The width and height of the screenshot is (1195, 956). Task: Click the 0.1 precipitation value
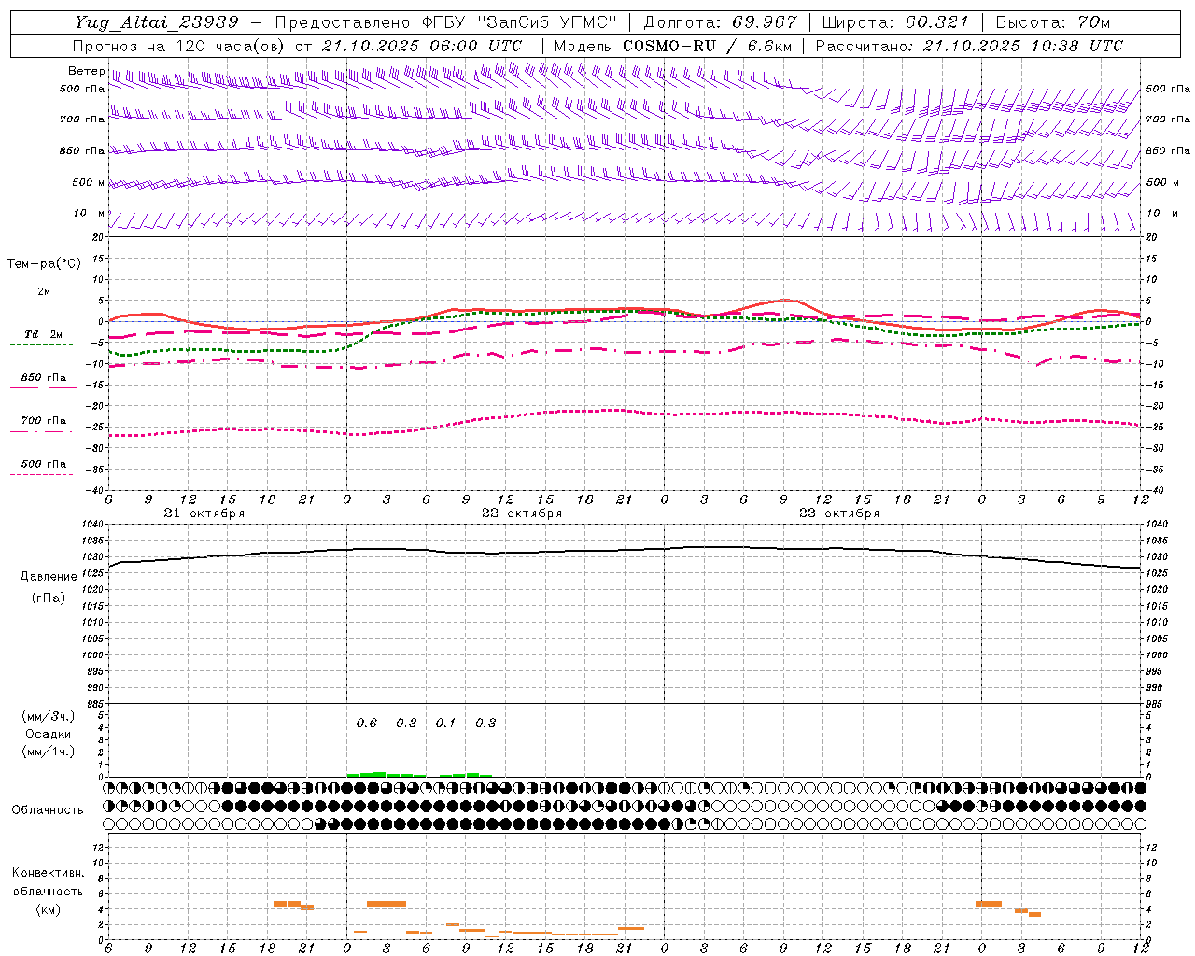(446, 724)
